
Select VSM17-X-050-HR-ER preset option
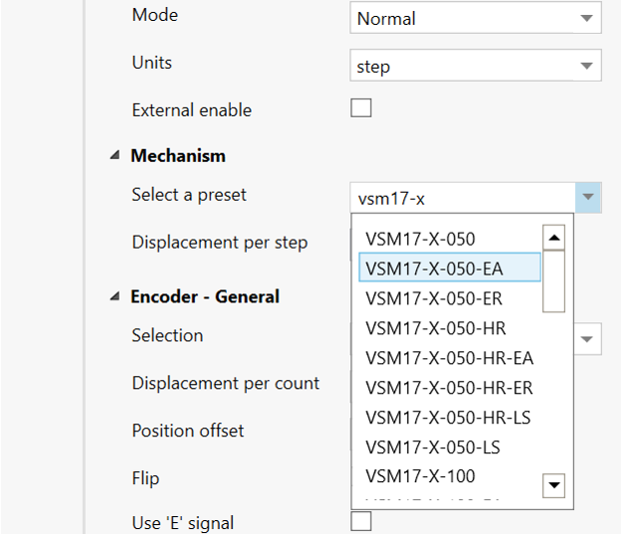[449, 388]
